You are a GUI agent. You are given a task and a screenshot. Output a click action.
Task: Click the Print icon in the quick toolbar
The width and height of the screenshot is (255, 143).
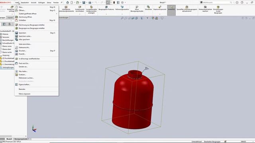[90, 2]
